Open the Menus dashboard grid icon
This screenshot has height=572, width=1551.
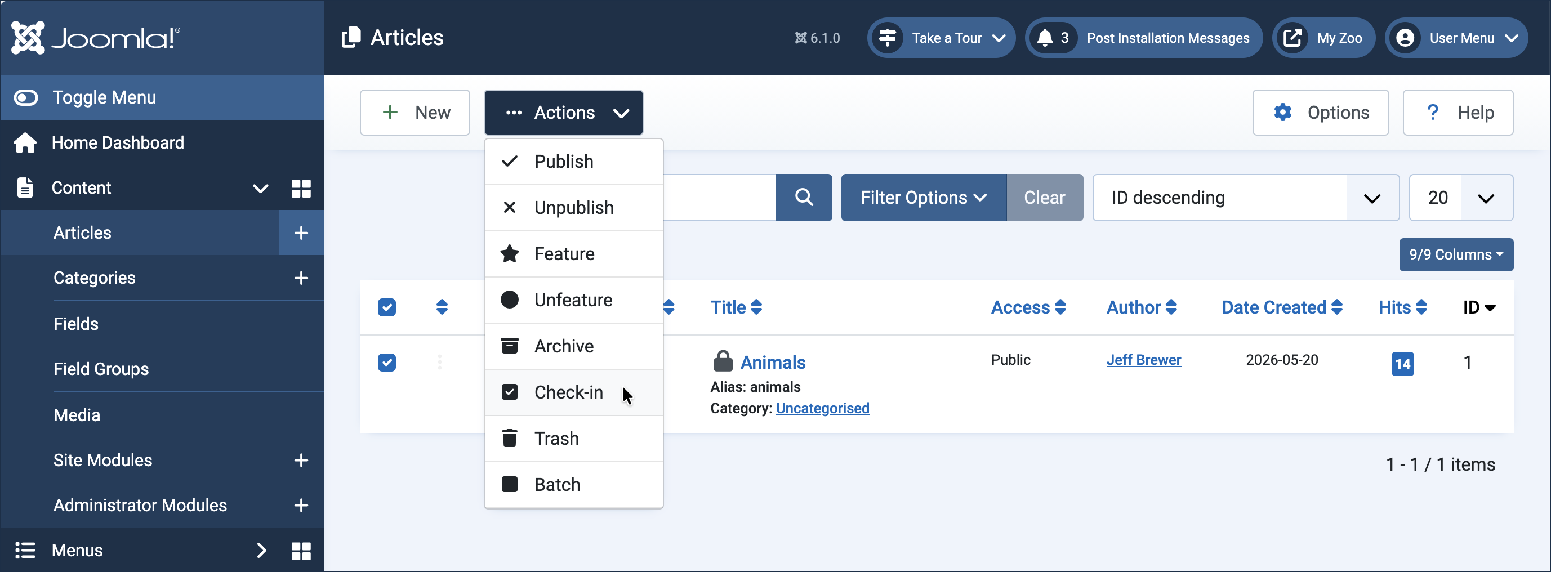pos(301,551)
